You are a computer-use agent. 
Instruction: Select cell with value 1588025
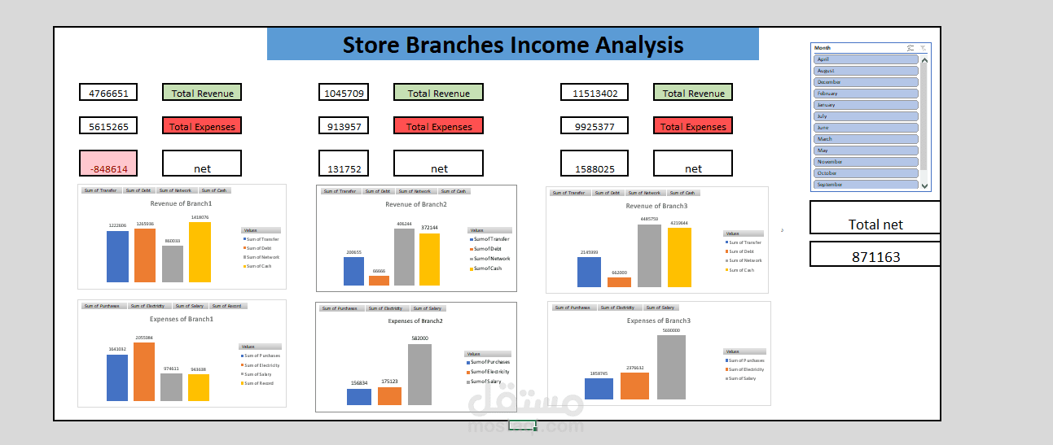(x=595, y=164)
